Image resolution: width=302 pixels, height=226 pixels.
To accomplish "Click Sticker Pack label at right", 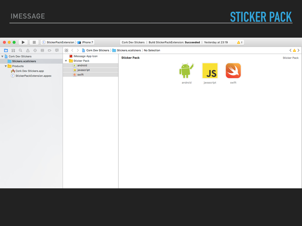I will [x=290, y=58].
